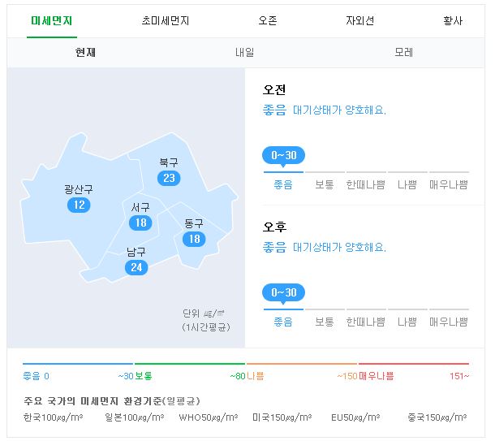
Task: Click the 광산구 value badge 12
Action: [79, 205]
